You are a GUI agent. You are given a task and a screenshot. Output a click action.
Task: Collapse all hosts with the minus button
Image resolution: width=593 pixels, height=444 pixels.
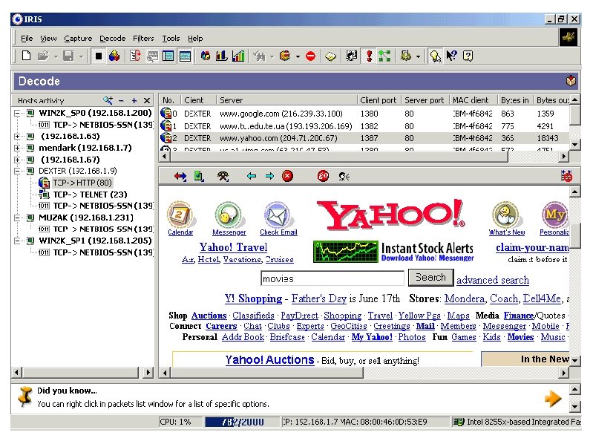[121, 100]
